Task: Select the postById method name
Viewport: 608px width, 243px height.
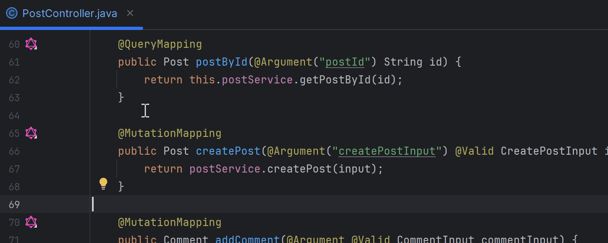Action: 221,62
